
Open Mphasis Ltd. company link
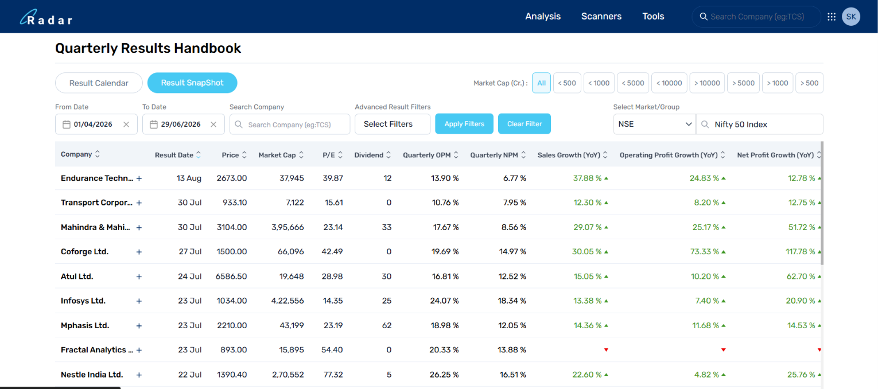pos(85,326)
